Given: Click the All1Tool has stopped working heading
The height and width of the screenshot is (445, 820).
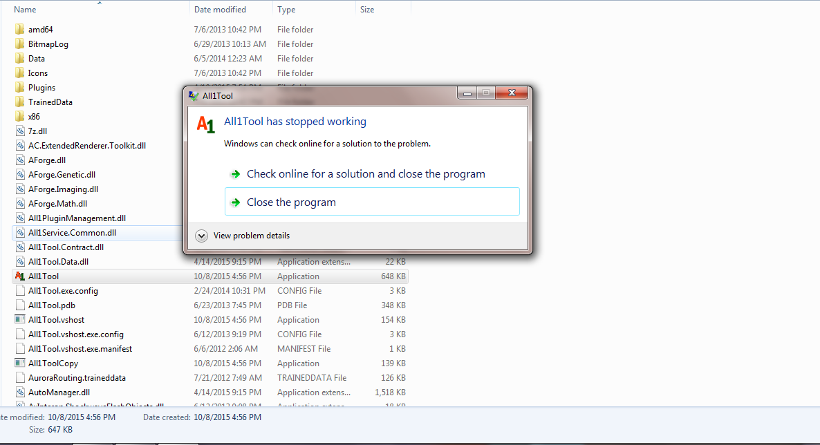Looking at the screenshot, I should click(x=295, y=122).
